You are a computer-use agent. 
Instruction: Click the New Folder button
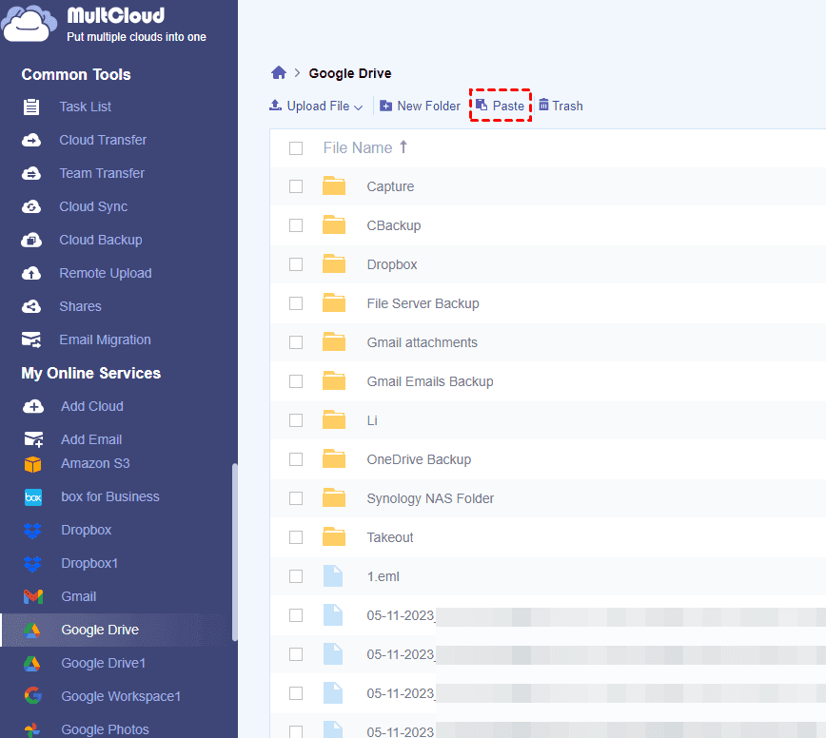421,106
